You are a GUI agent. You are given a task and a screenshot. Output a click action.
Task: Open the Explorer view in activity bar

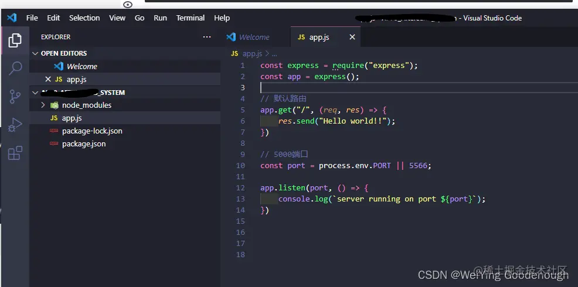pyautogui.click(x=15, y=40)
